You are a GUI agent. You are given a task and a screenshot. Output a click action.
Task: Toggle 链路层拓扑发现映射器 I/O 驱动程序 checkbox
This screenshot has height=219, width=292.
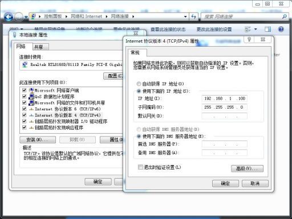click(24, 121)
